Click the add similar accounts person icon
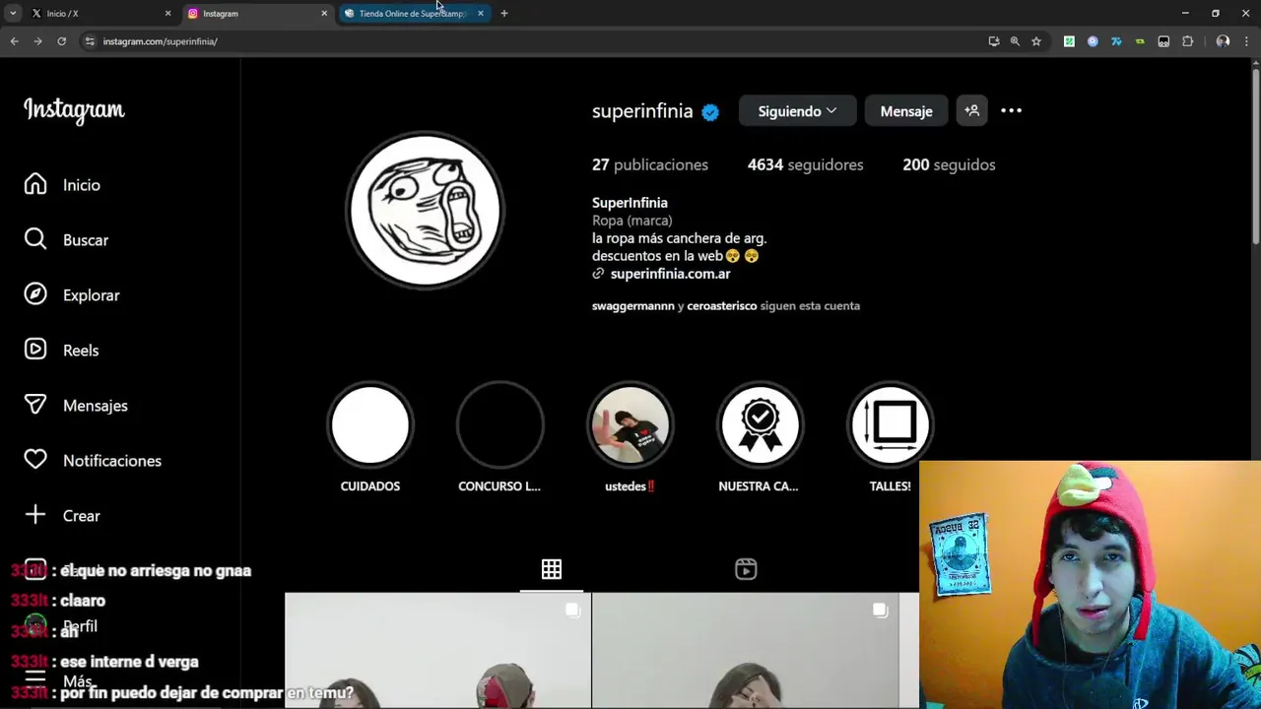This screenshot has height=709, width=1261. [x=971, y=111]
